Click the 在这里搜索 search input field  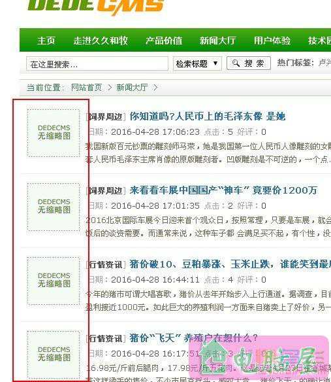pyautogui.click(x=97, y=64)
